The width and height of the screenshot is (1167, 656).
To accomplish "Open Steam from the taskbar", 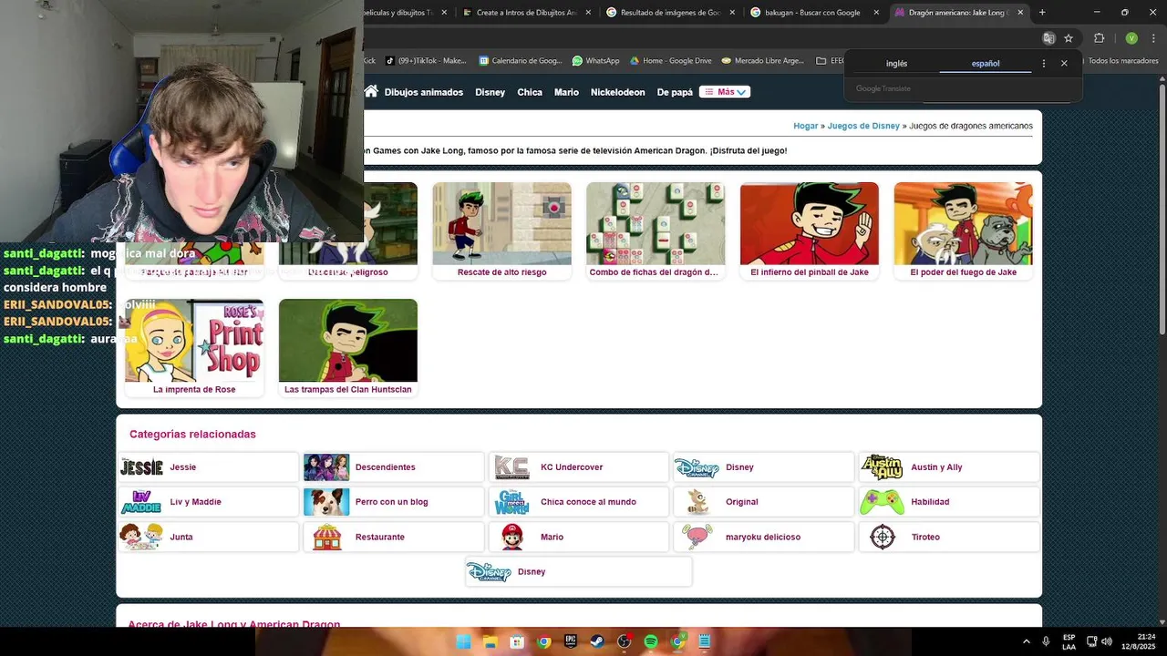I will tap(597, 641).
